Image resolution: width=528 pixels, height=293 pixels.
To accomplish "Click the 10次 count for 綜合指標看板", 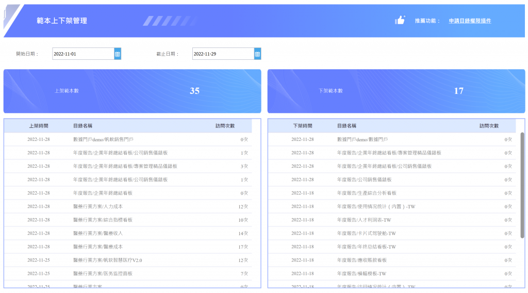I will click(243, 220).
